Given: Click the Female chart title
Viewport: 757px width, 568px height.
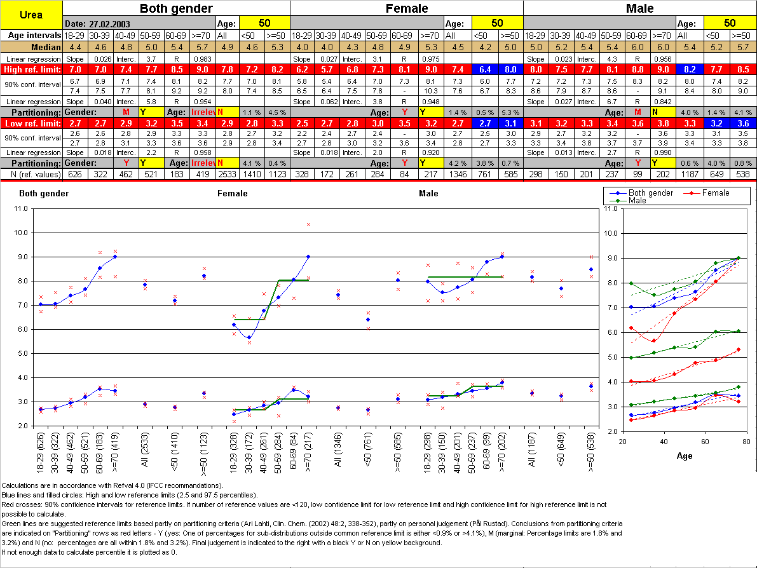Looking at the screenshot, I should 232,194.
